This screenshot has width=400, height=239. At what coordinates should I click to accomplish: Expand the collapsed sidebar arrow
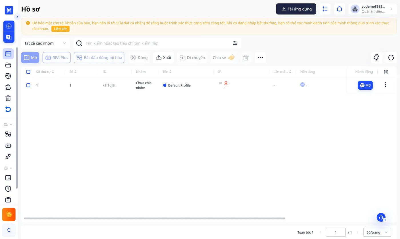click(x=17, y=17)
